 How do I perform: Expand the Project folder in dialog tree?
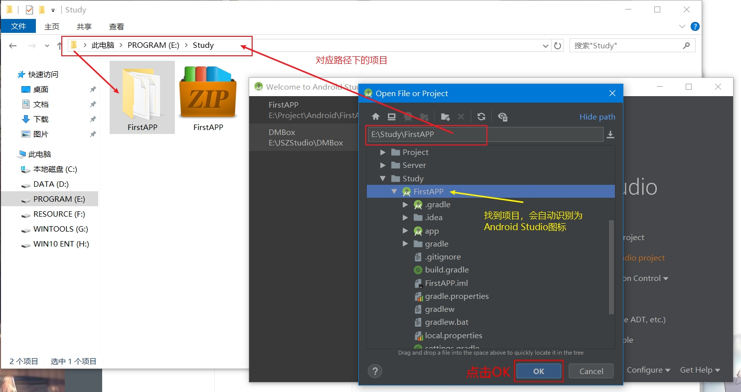click(383, 152)
